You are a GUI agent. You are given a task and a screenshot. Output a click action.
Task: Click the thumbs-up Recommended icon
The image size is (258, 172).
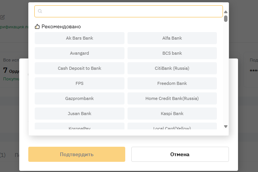37,27
